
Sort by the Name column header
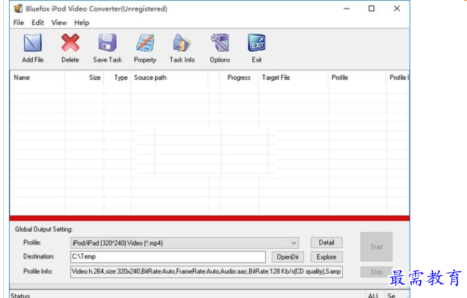(x=37, y=78)
